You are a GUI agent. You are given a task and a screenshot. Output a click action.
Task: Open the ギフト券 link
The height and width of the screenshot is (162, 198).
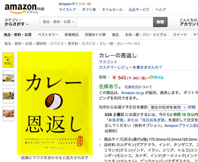coord(89,10)
